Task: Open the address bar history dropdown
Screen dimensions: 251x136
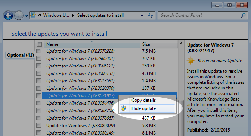Action: coord(142,16)
